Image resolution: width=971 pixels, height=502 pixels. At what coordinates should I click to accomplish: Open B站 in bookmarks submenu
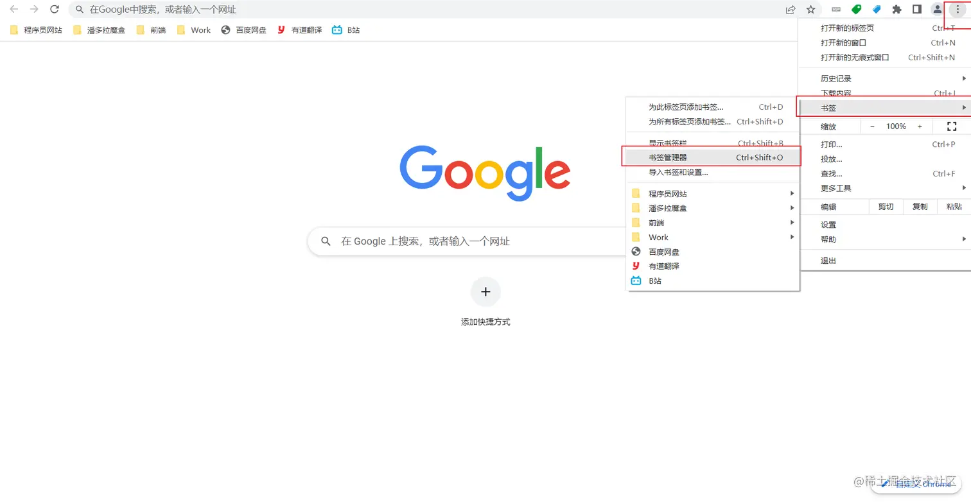tap(713, 281)
